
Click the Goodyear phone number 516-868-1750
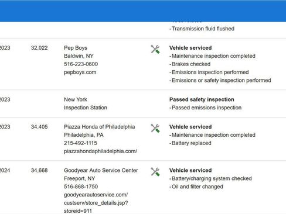tap(81, 187)
